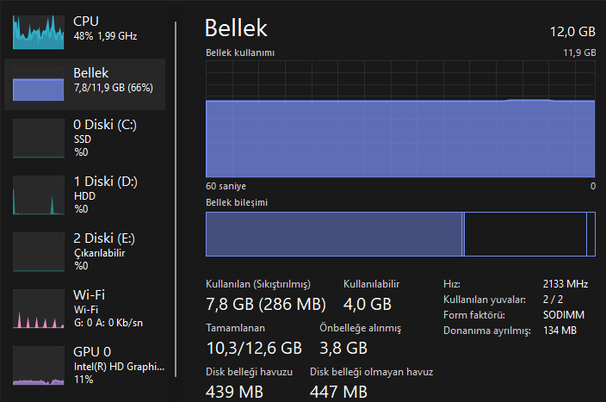Image resolution: width=606 pixels, height=402 pixels.
Task: Click the Önbelleğe alınmış 3,8 GB value
Action: 343,348
